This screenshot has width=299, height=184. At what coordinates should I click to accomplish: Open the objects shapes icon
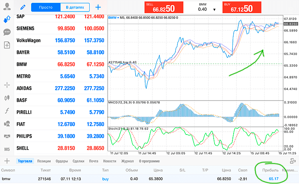pos(7,124)
